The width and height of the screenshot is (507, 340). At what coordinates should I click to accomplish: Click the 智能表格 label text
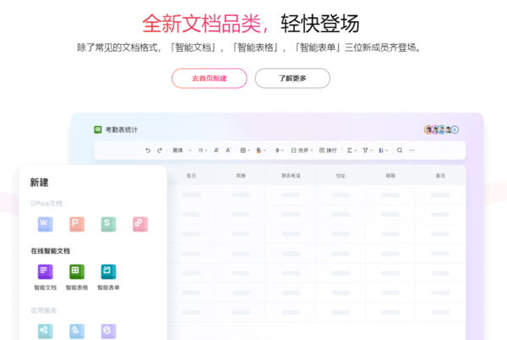(77, 288)
